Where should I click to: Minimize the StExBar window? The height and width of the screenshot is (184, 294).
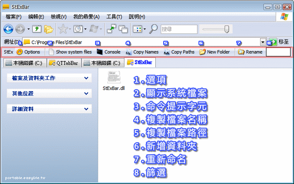click(x=268, y=7)
